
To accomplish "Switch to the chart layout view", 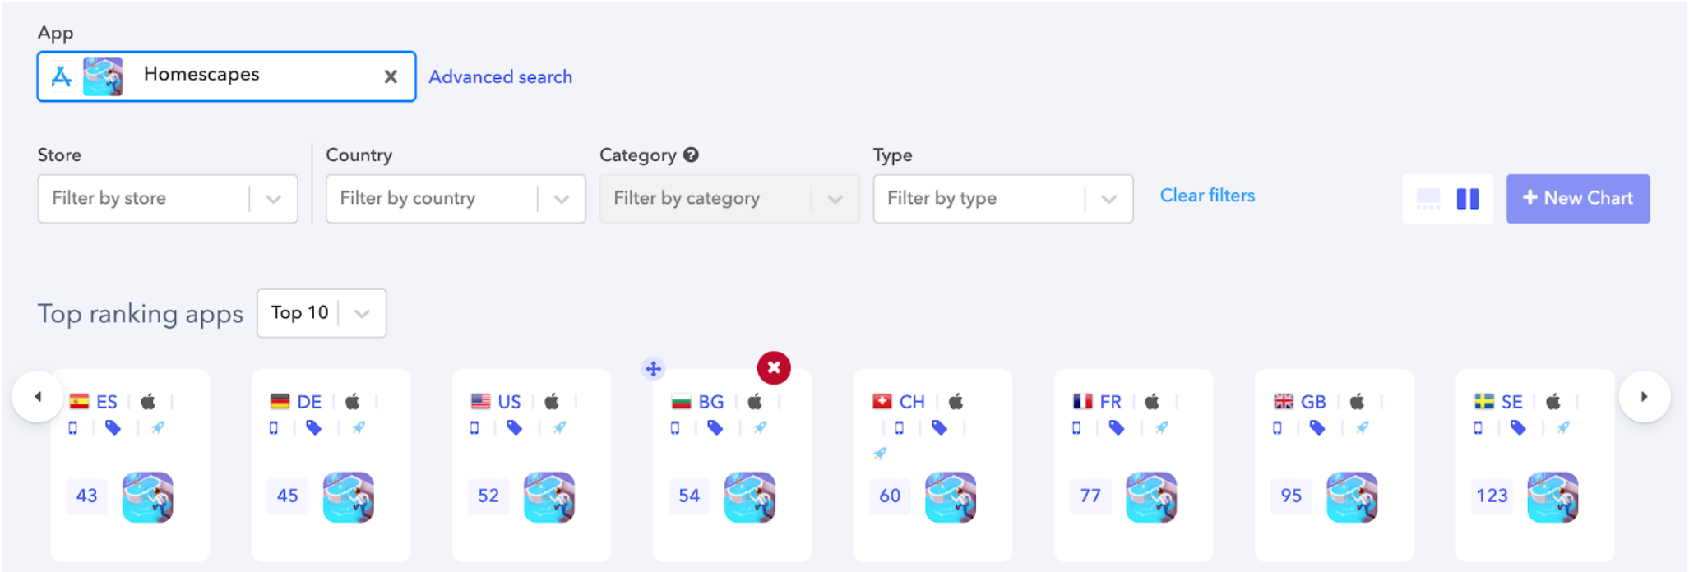I will (x=1428, y=198).
